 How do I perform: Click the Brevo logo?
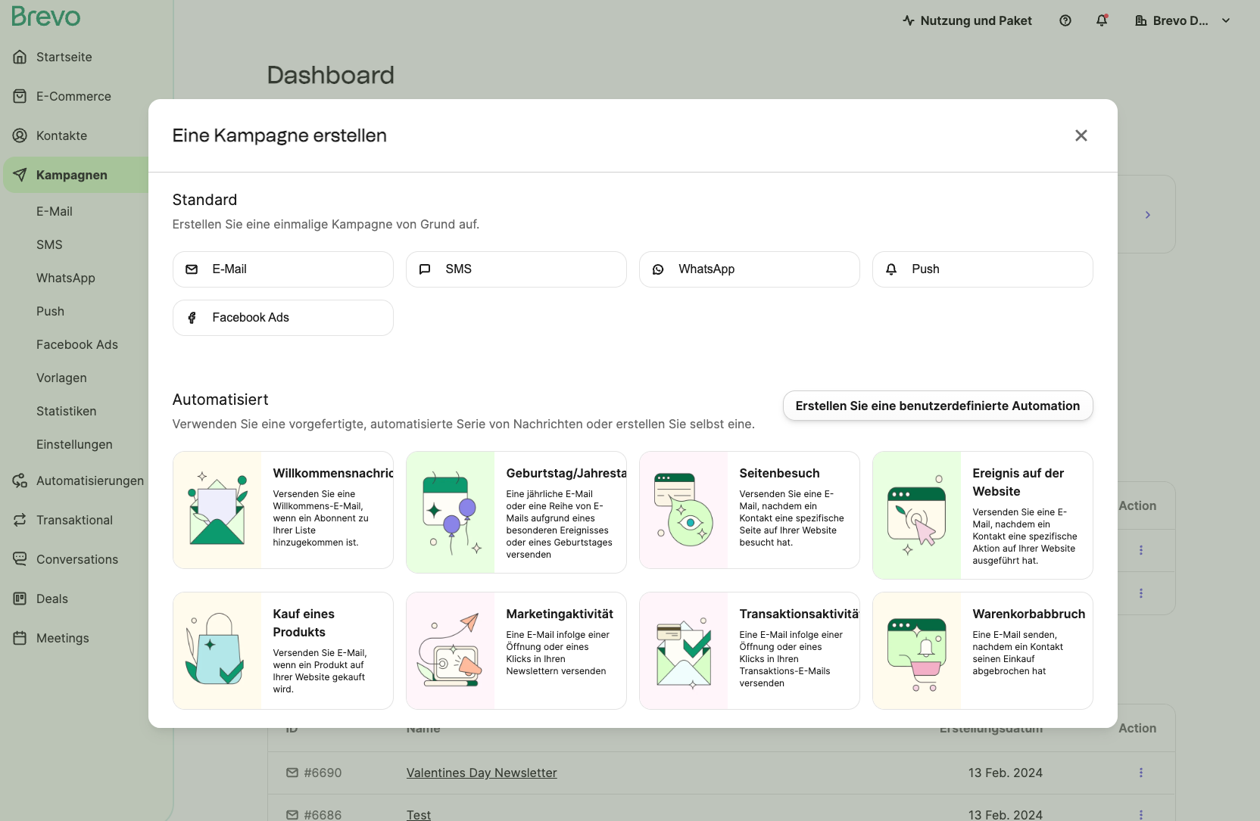point(45,17)
